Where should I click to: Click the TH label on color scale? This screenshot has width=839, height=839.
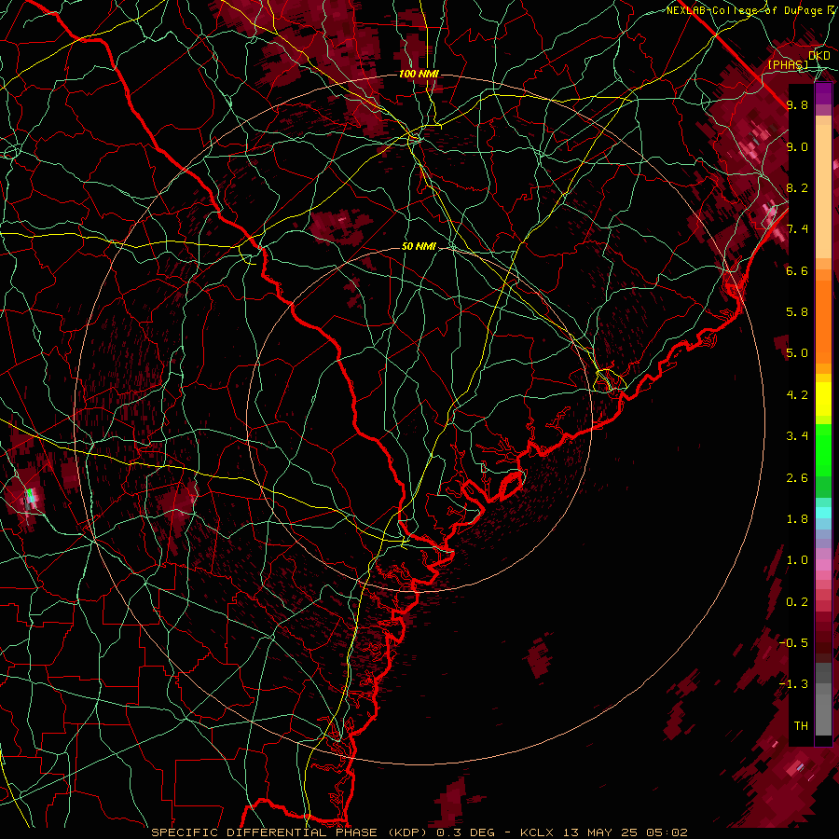pos(801,726)
